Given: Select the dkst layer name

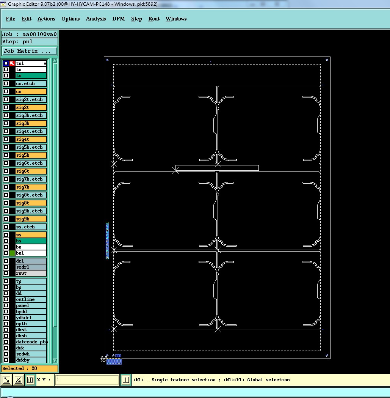Looking at the screenshot, I should 31,330.
